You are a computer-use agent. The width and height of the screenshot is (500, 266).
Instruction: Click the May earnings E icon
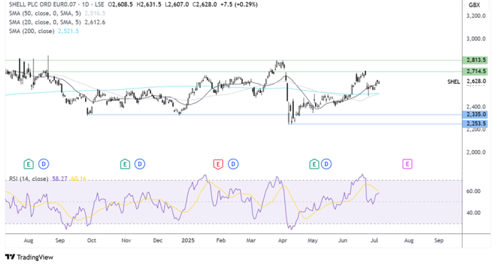click(314, 164)
